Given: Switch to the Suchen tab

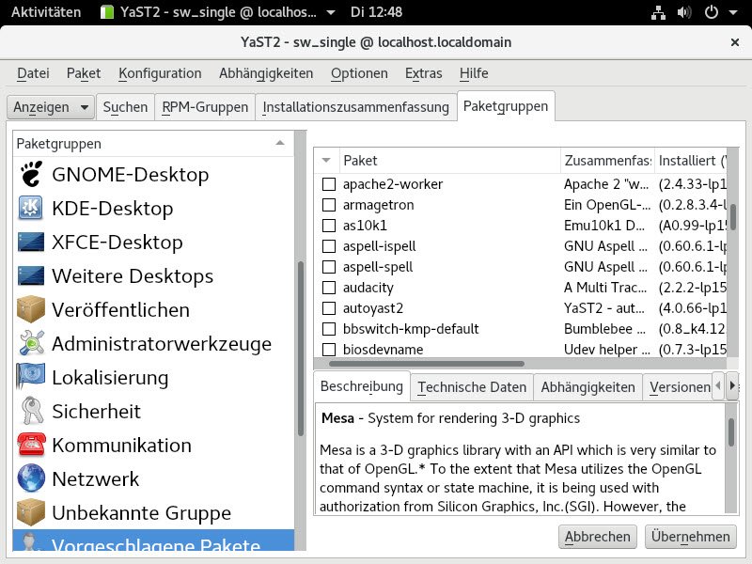Looking at the screenshot, I should [x=125, y=107].
